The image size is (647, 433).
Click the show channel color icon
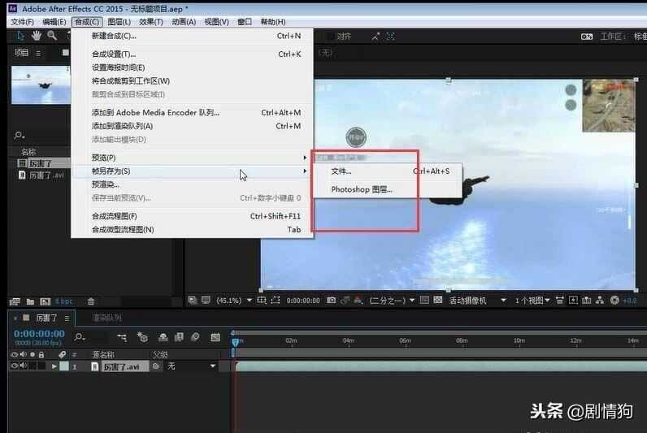(358, 301)
